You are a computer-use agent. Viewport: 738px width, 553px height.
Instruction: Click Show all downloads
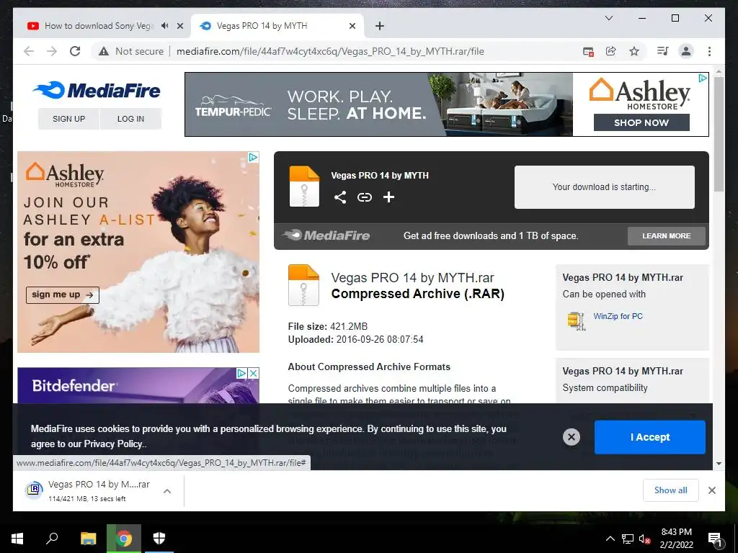(x=671, y=490)
